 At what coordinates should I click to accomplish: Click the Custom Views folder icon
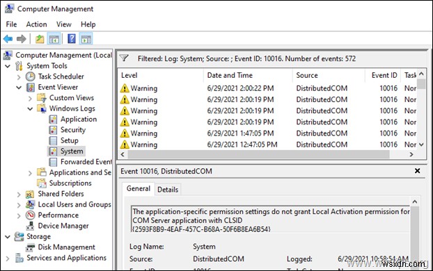click(42, 98)
